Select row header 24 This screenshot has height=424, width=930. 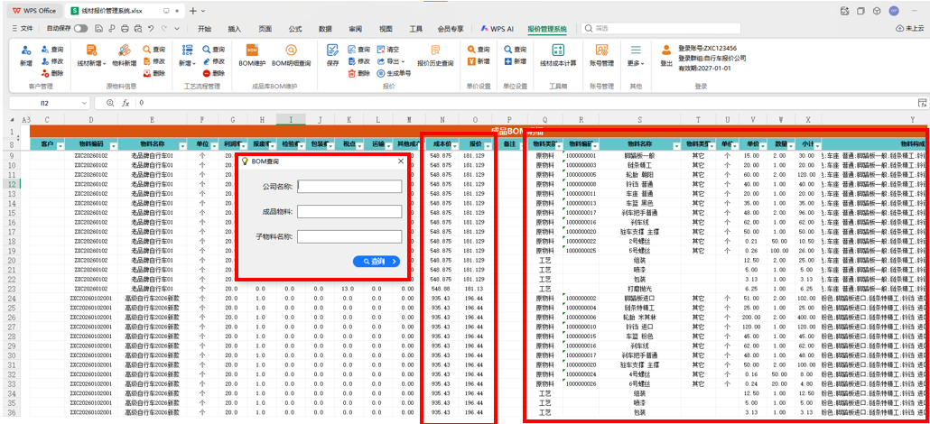click(x=12, y=299)
